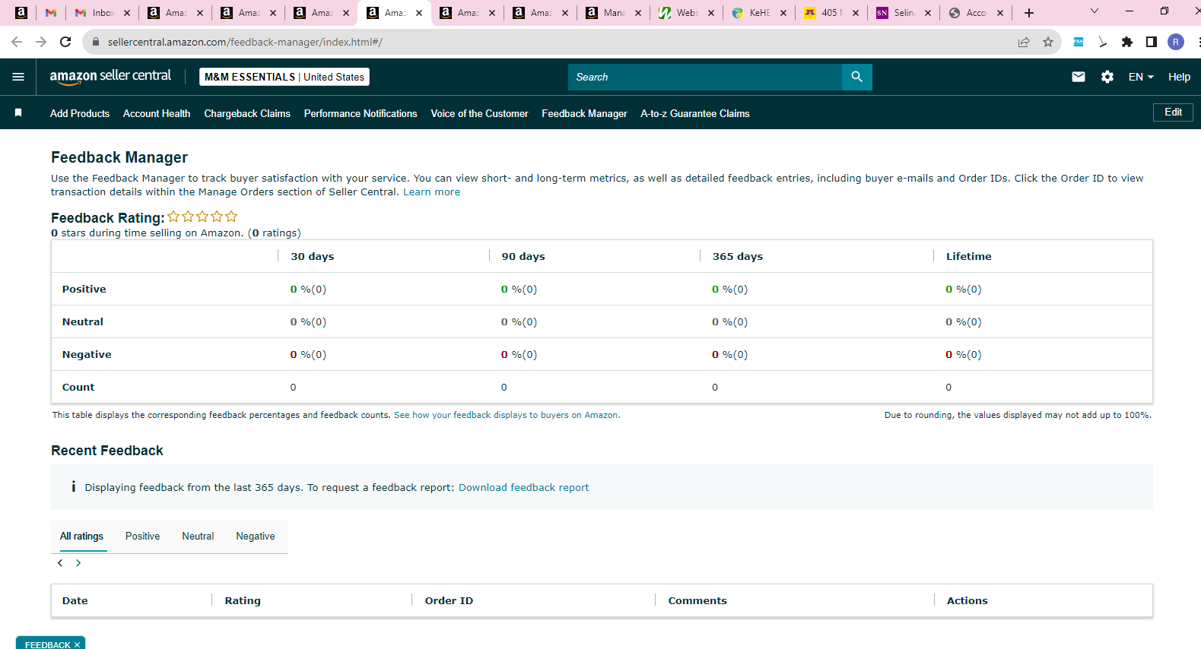
Task: Dismiss the FEEDBACK widget with its X
Action: pyautogui.click(x=77, y=644)
